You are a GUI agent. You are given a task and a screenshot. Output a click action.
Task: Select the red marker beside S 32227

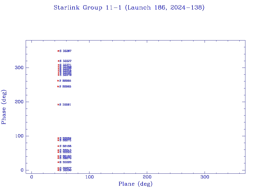[58, 61]
